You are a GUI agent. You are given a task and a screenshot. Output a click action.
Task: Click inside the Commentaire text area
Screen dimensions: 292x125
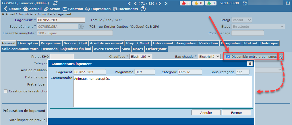click(x=162, y=92)
